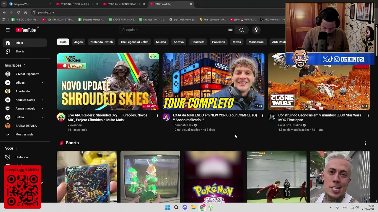Open the TOUR COMPLETO video thumbnail

(214, 82)
